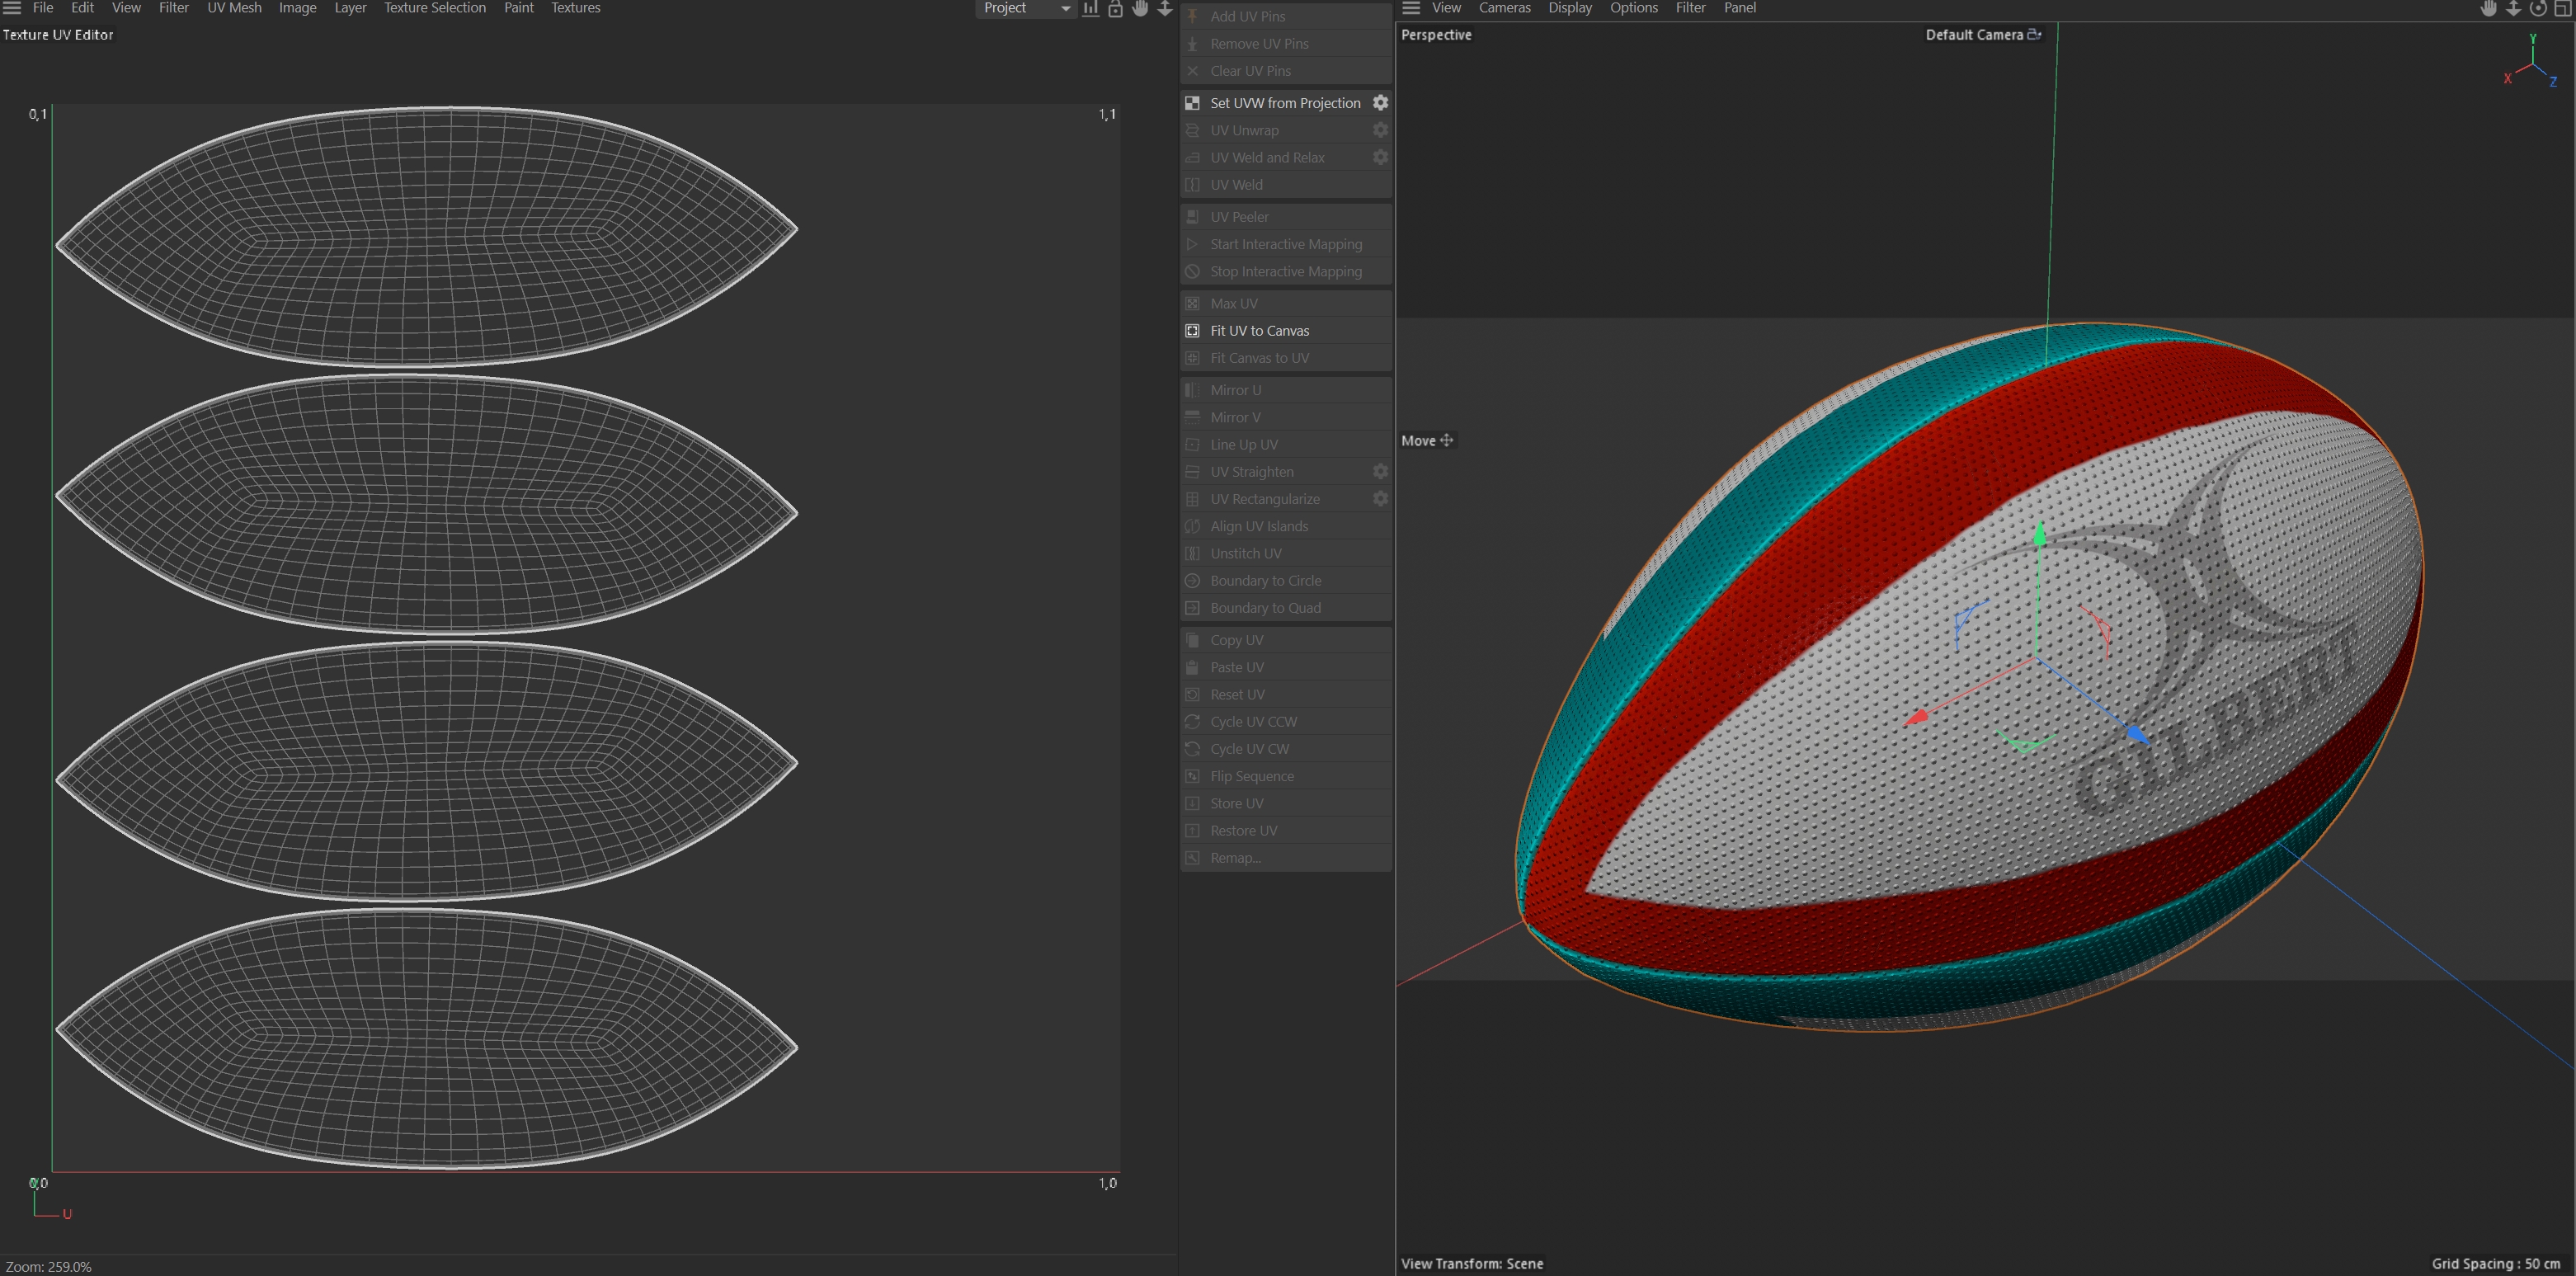
Task: Open Set UVW from Projection settings gear
Action: (1380, 103)
